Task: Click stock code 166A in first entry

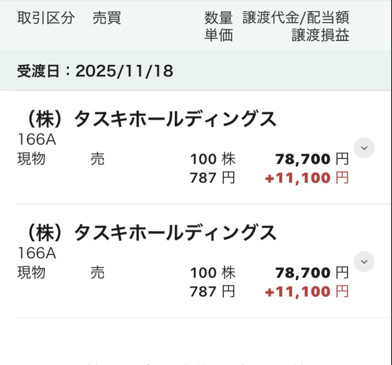Action: pyautogui.click(x=37, y=140)
